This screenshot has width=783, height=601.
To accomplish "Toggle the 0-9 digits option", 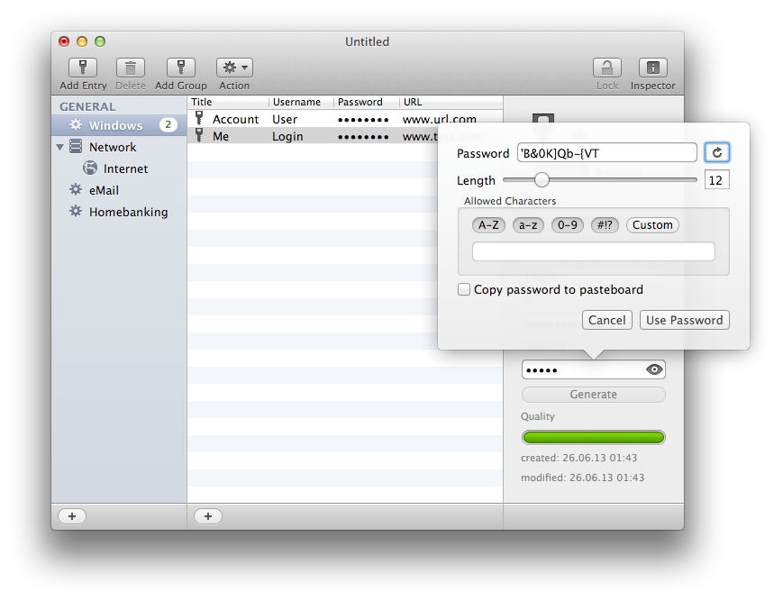I will click(568, 225).
